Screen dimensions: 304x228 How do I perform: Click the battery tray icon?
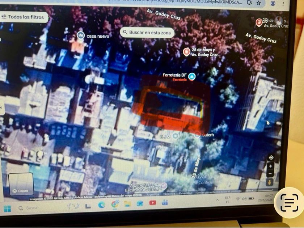pos(251,198)
